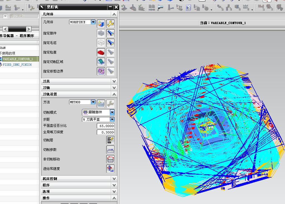Screen dimensions: 285x204
Task: Open 切削参数 cutting parameters dialog
Action: click(111, 149)
